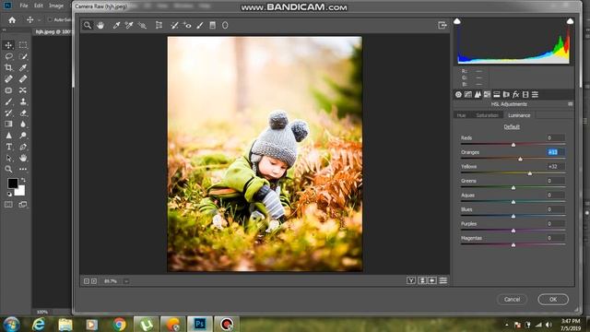The height and width of the screenshot is (332, 590).
Task: Open the Split Toning panel icon
Action: (x=497, y=94)
